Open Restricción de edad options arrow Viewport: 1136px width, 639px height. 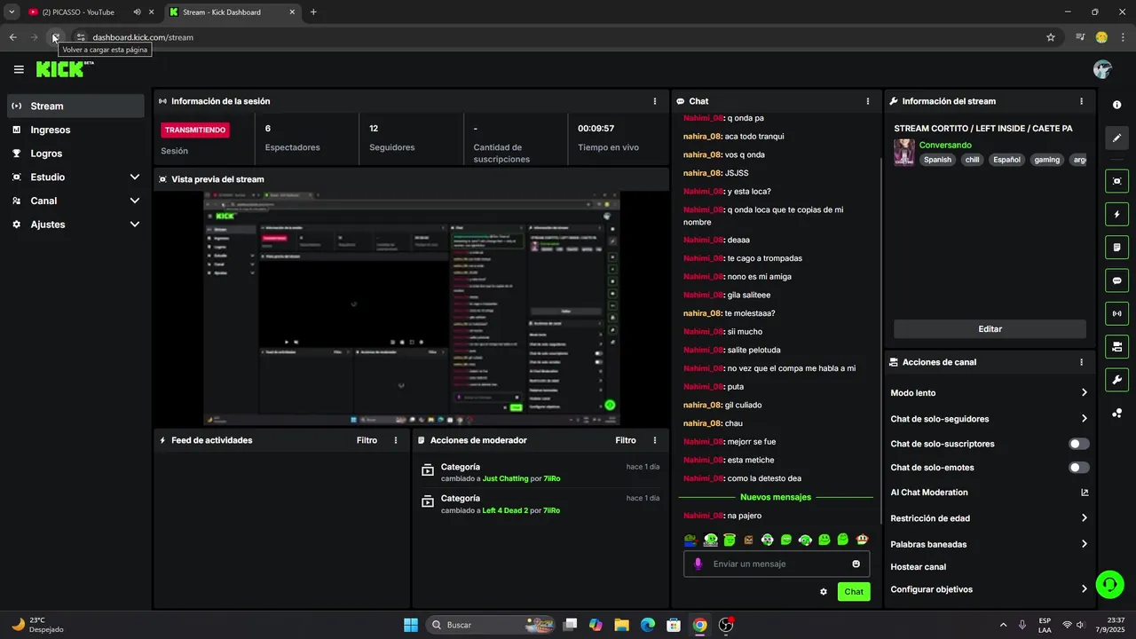click(1084, 518)
